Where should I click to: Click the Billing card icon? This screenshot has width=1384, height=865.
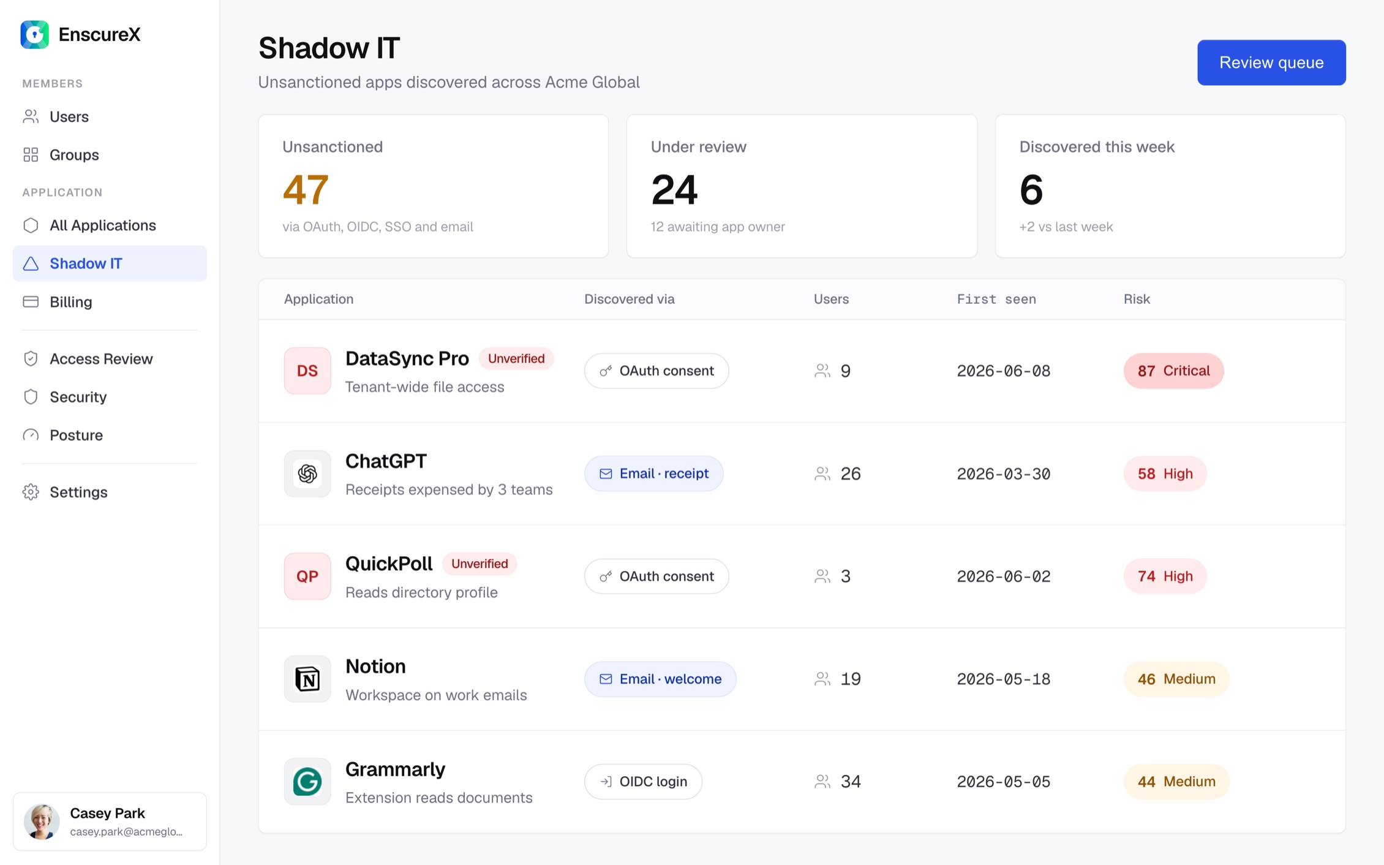click(31, 301)
